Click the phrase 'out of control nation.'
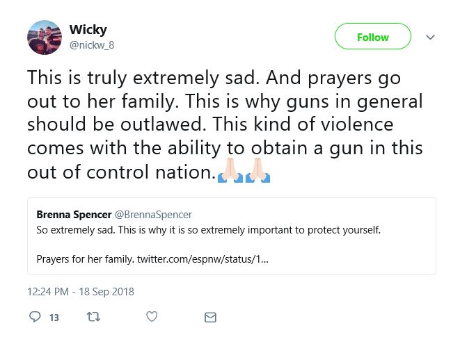 pos(122,172)
